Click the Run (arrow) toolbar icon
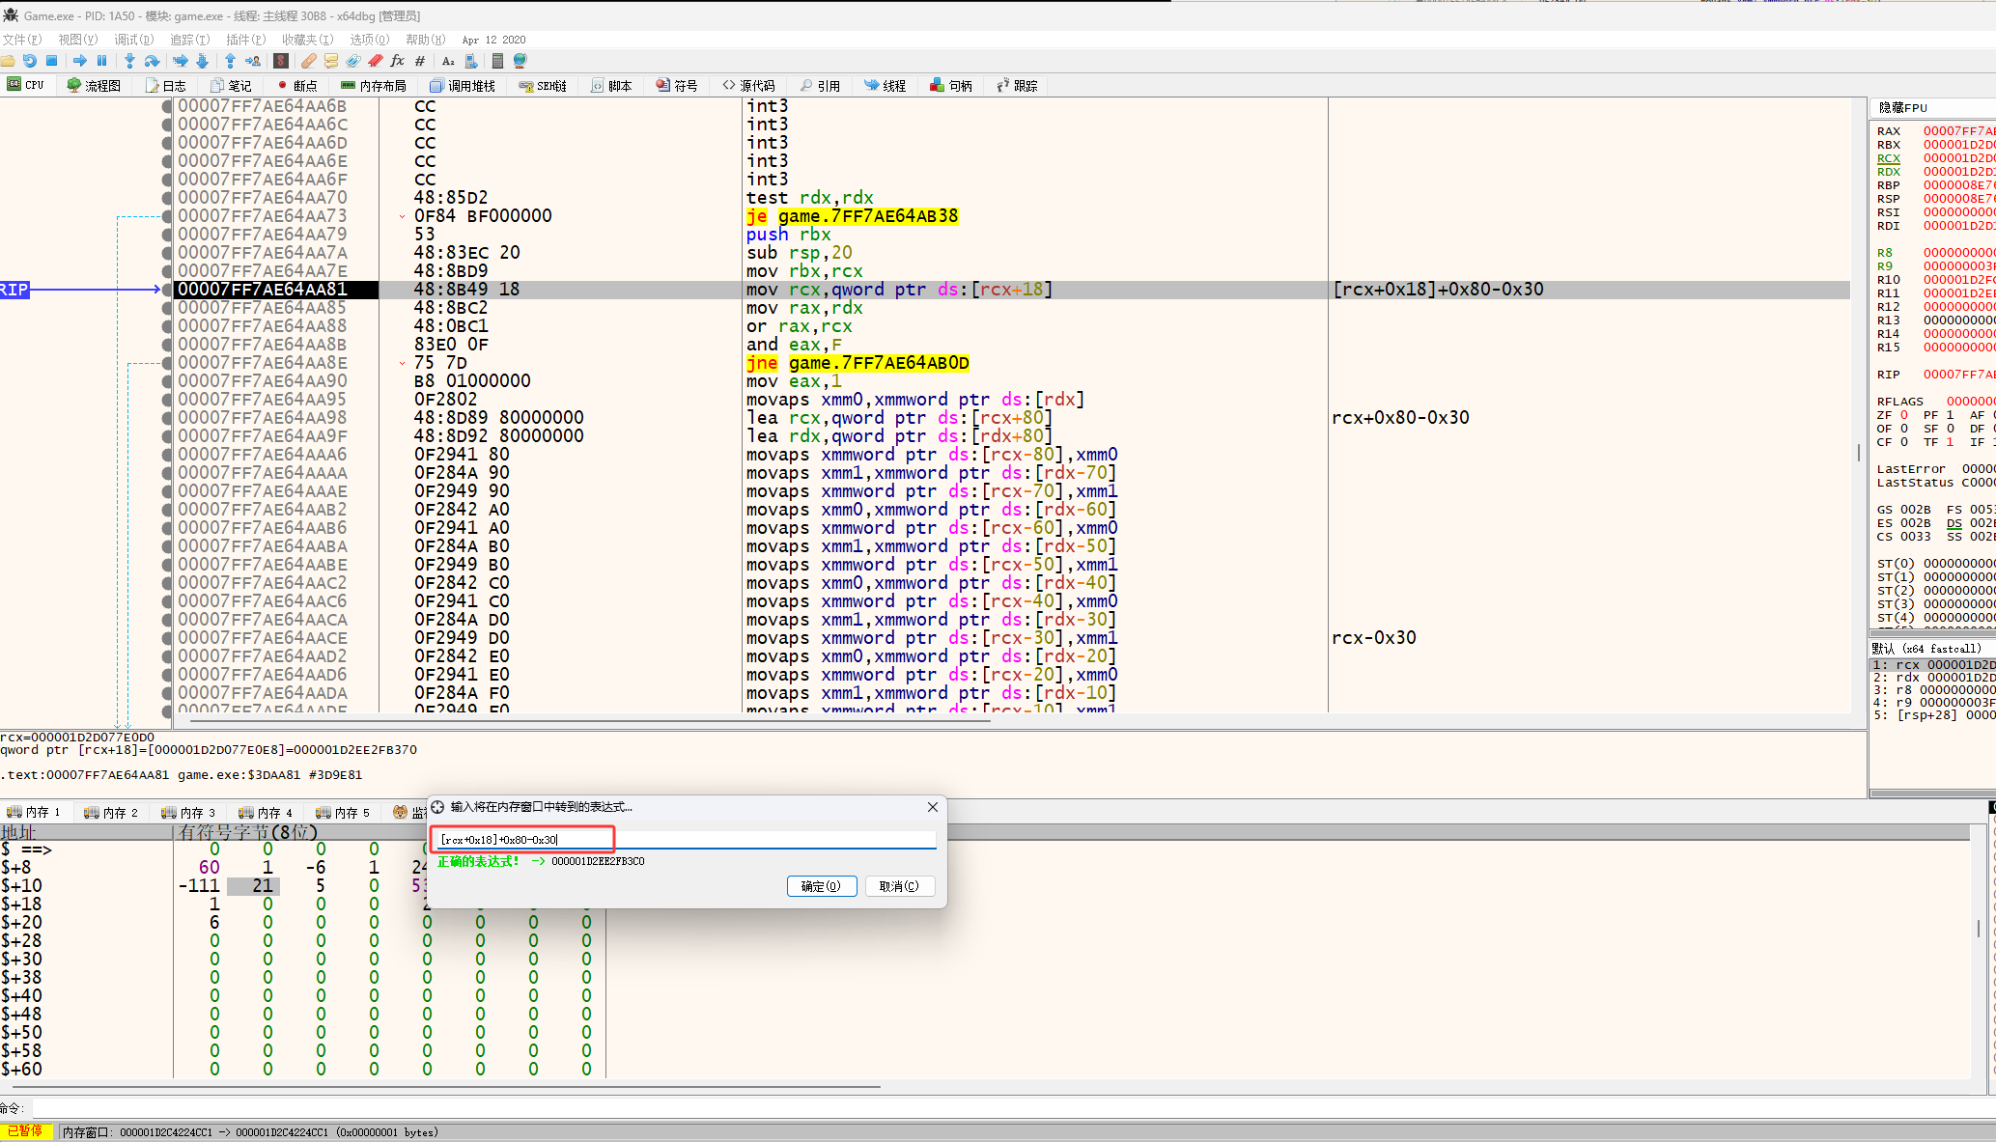This screenshot has width=1996, height=1142. (x=79, y=61)
